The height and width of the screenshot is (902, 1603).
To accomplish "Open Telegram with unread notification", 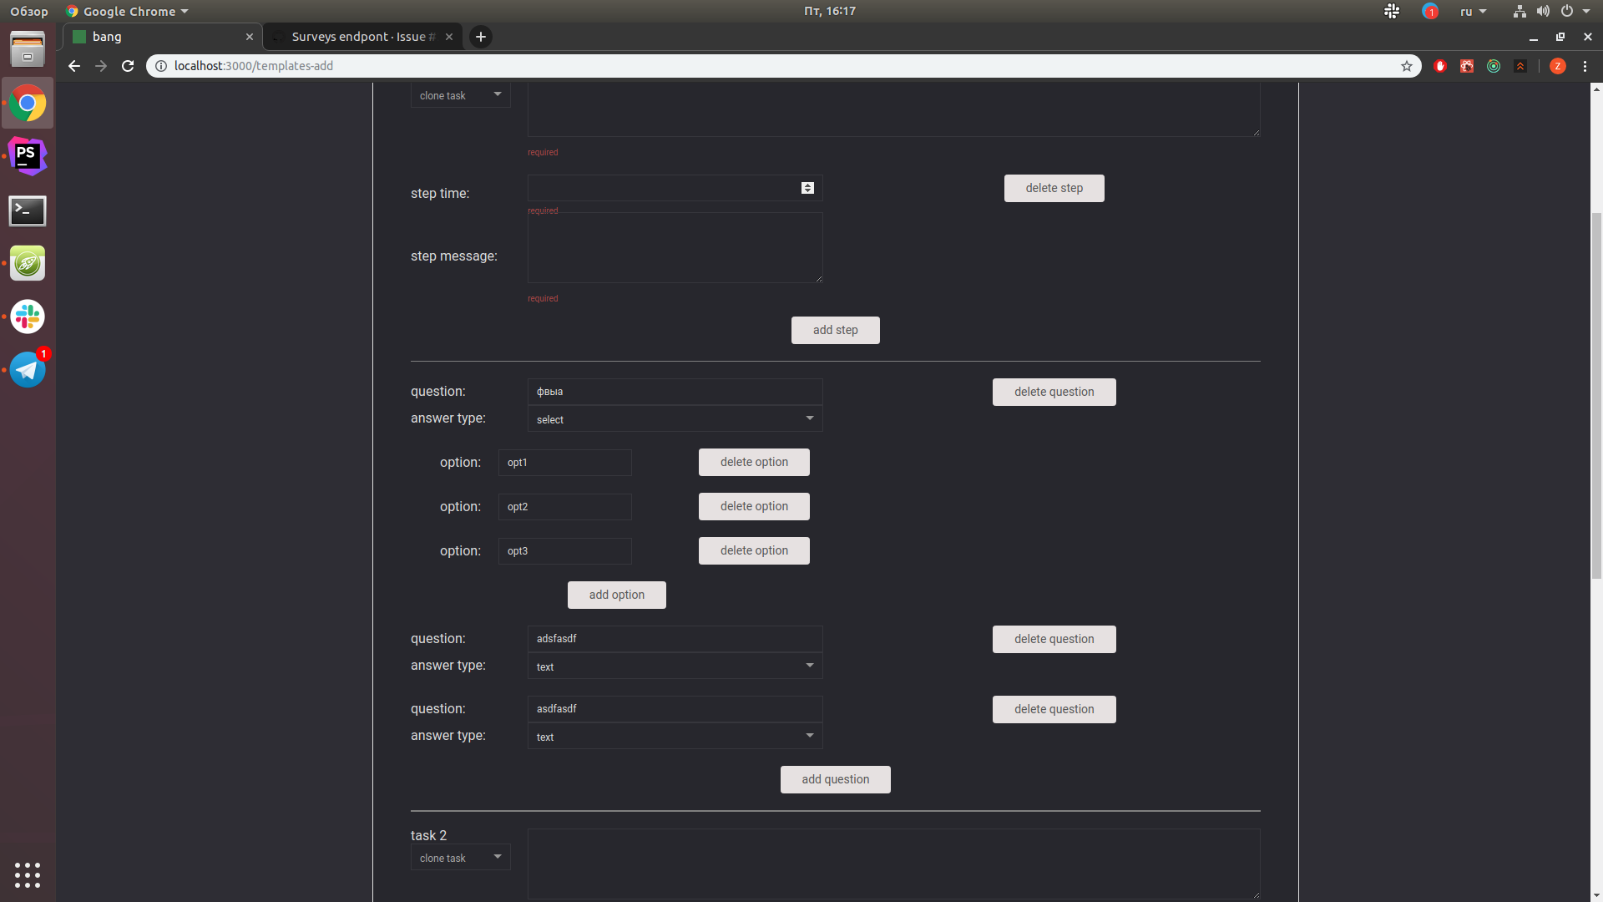I will point(28,369).
